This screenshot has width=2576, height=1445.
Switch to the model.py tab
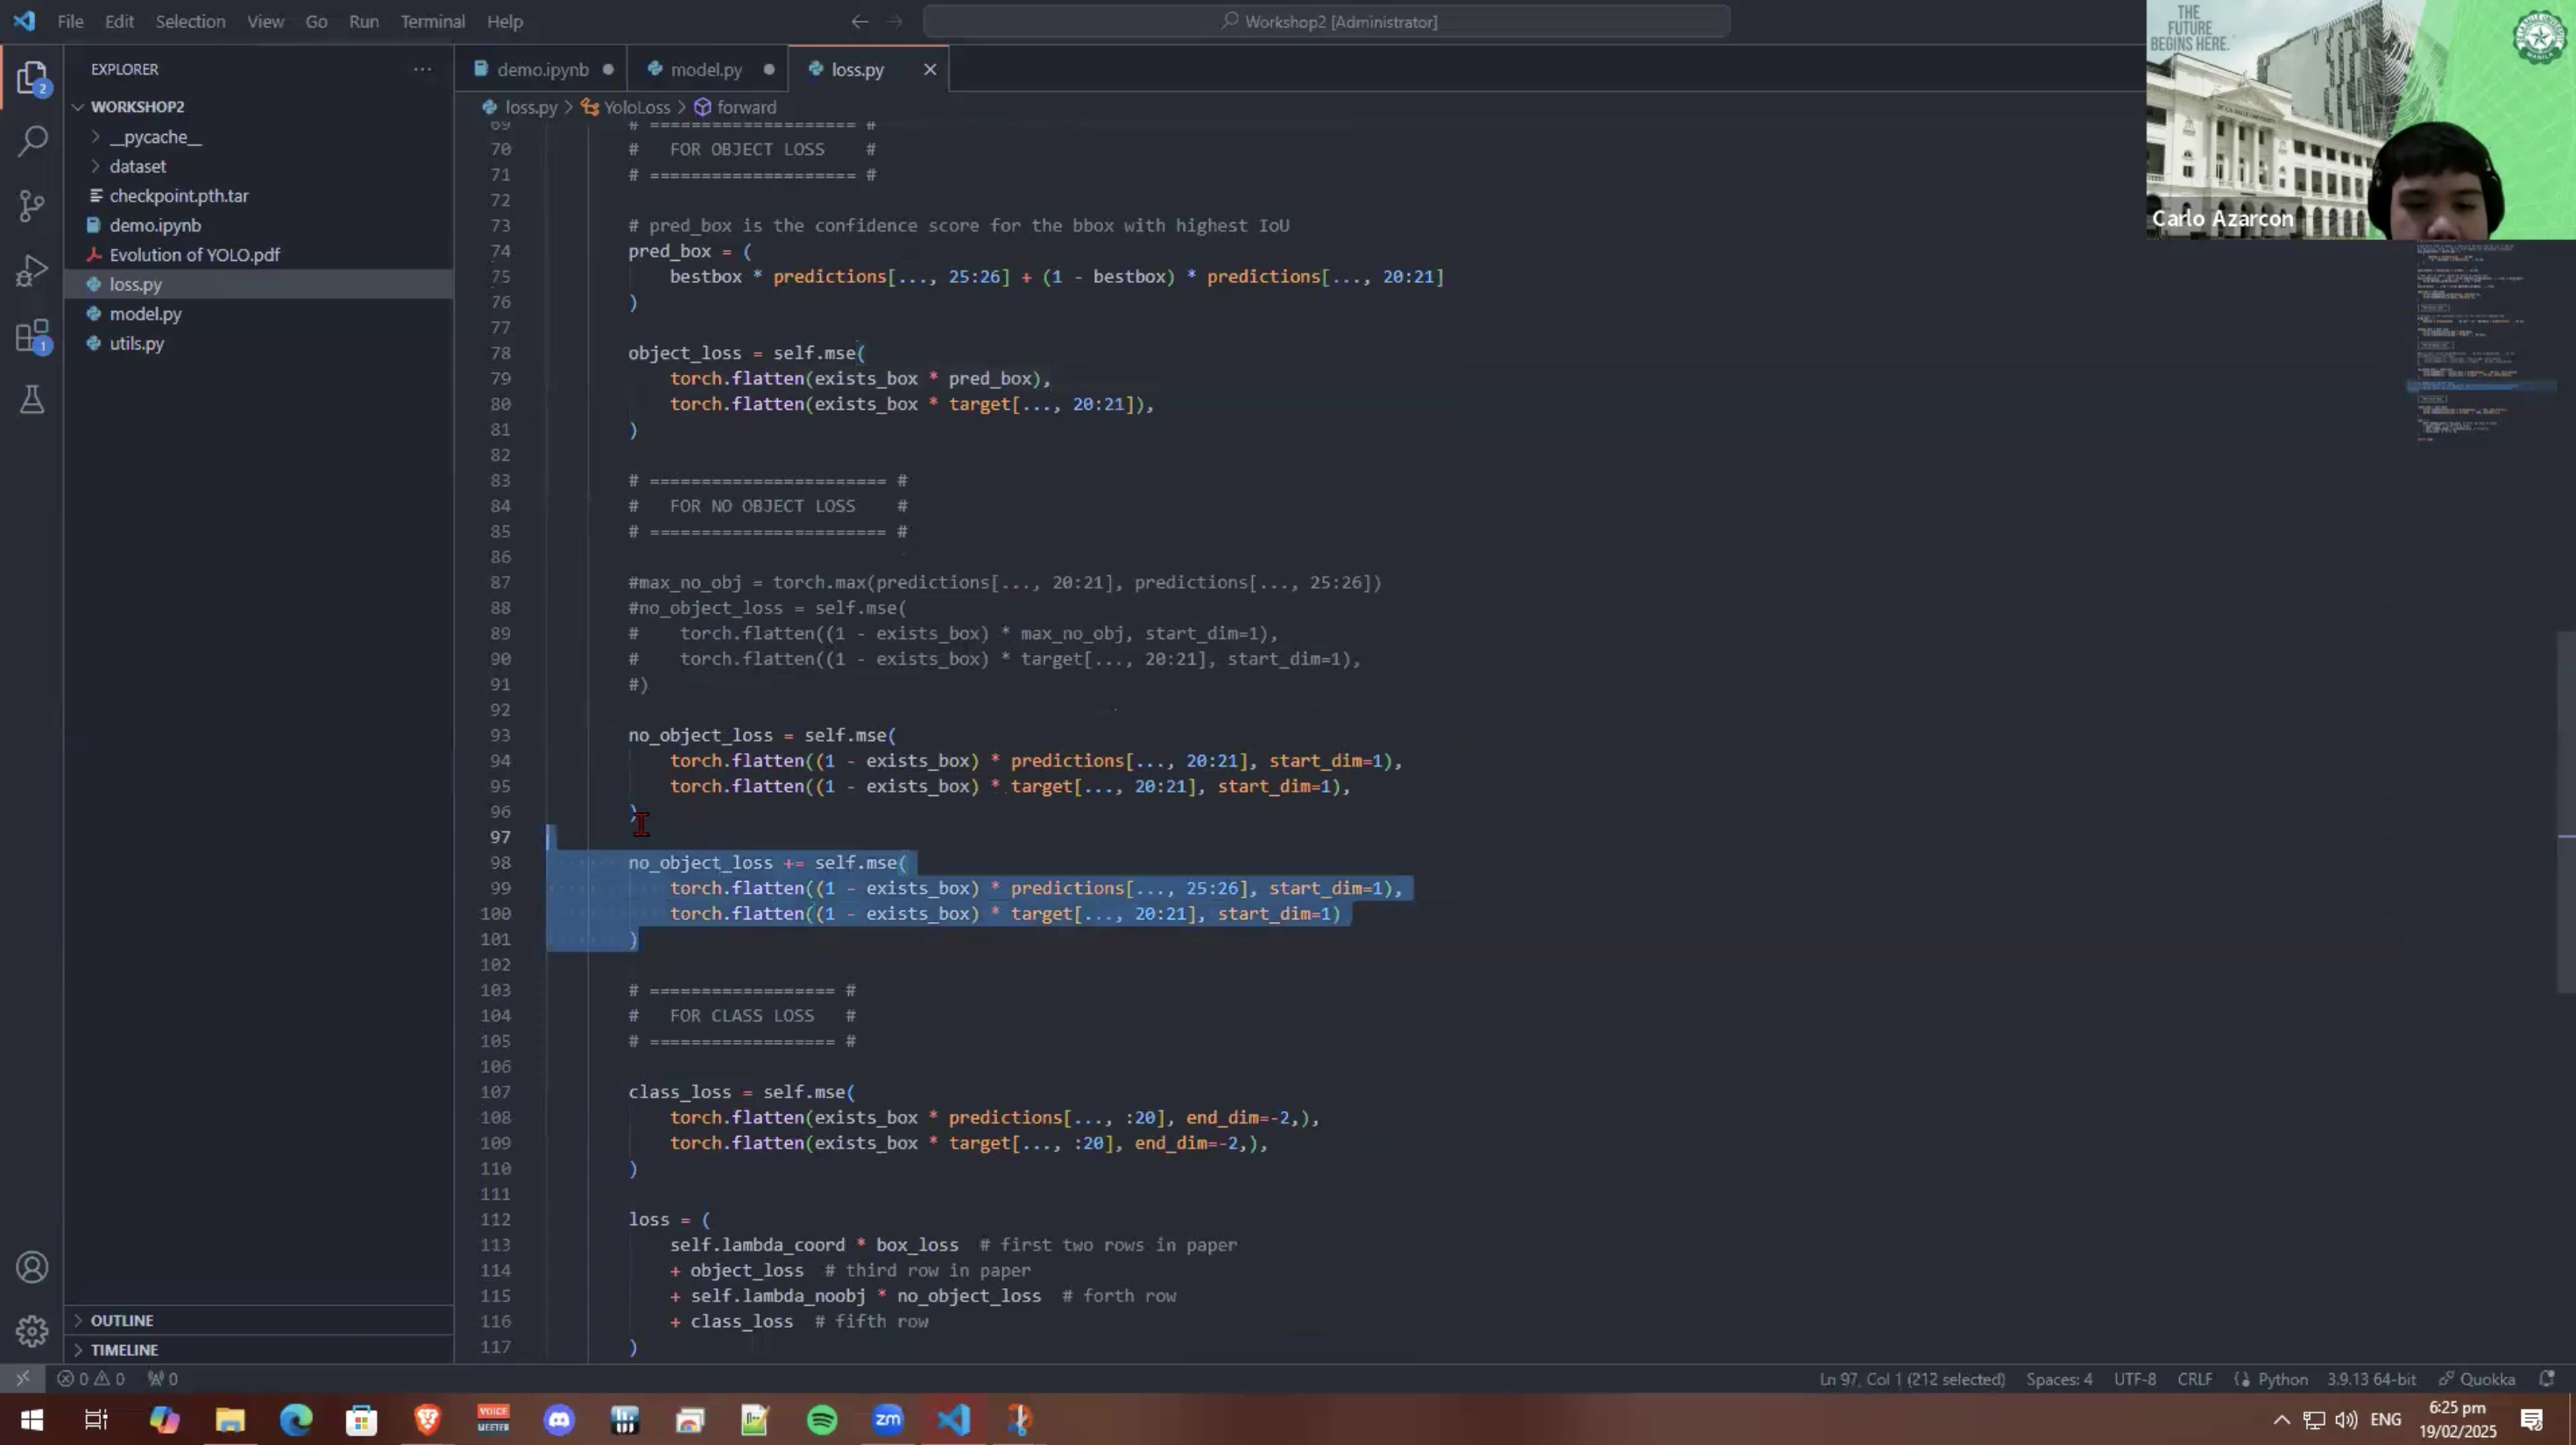tap(706, 69)
